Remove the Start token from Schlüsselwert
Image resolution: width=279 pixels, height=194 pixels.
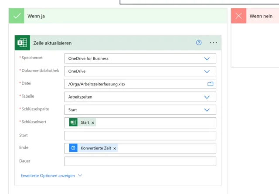tap(93, 123)
